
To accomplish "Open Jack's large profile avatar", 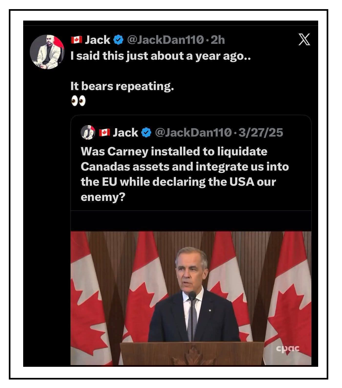I will click(x=47, y=52).
